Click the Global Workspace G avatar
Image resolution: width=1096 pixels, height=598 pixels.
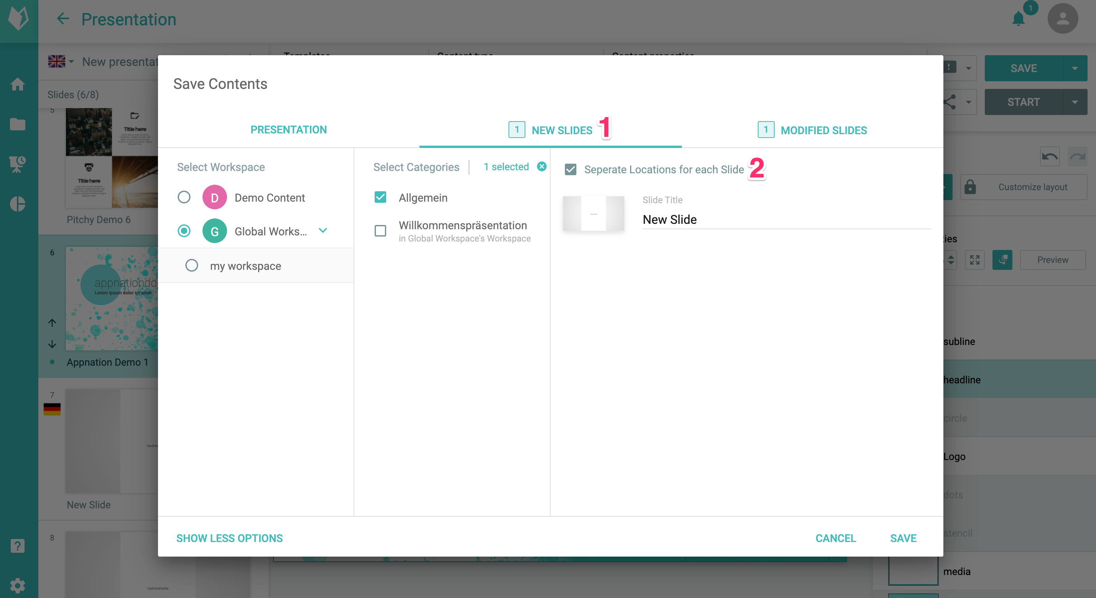point(214,230)
